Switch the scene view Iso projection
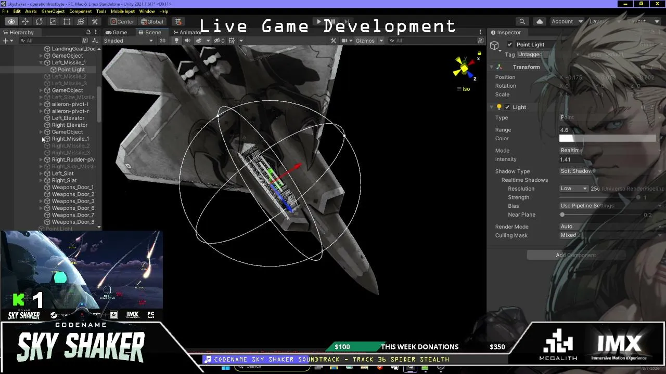This screenshot has height=374, width=666. [463, 89]
